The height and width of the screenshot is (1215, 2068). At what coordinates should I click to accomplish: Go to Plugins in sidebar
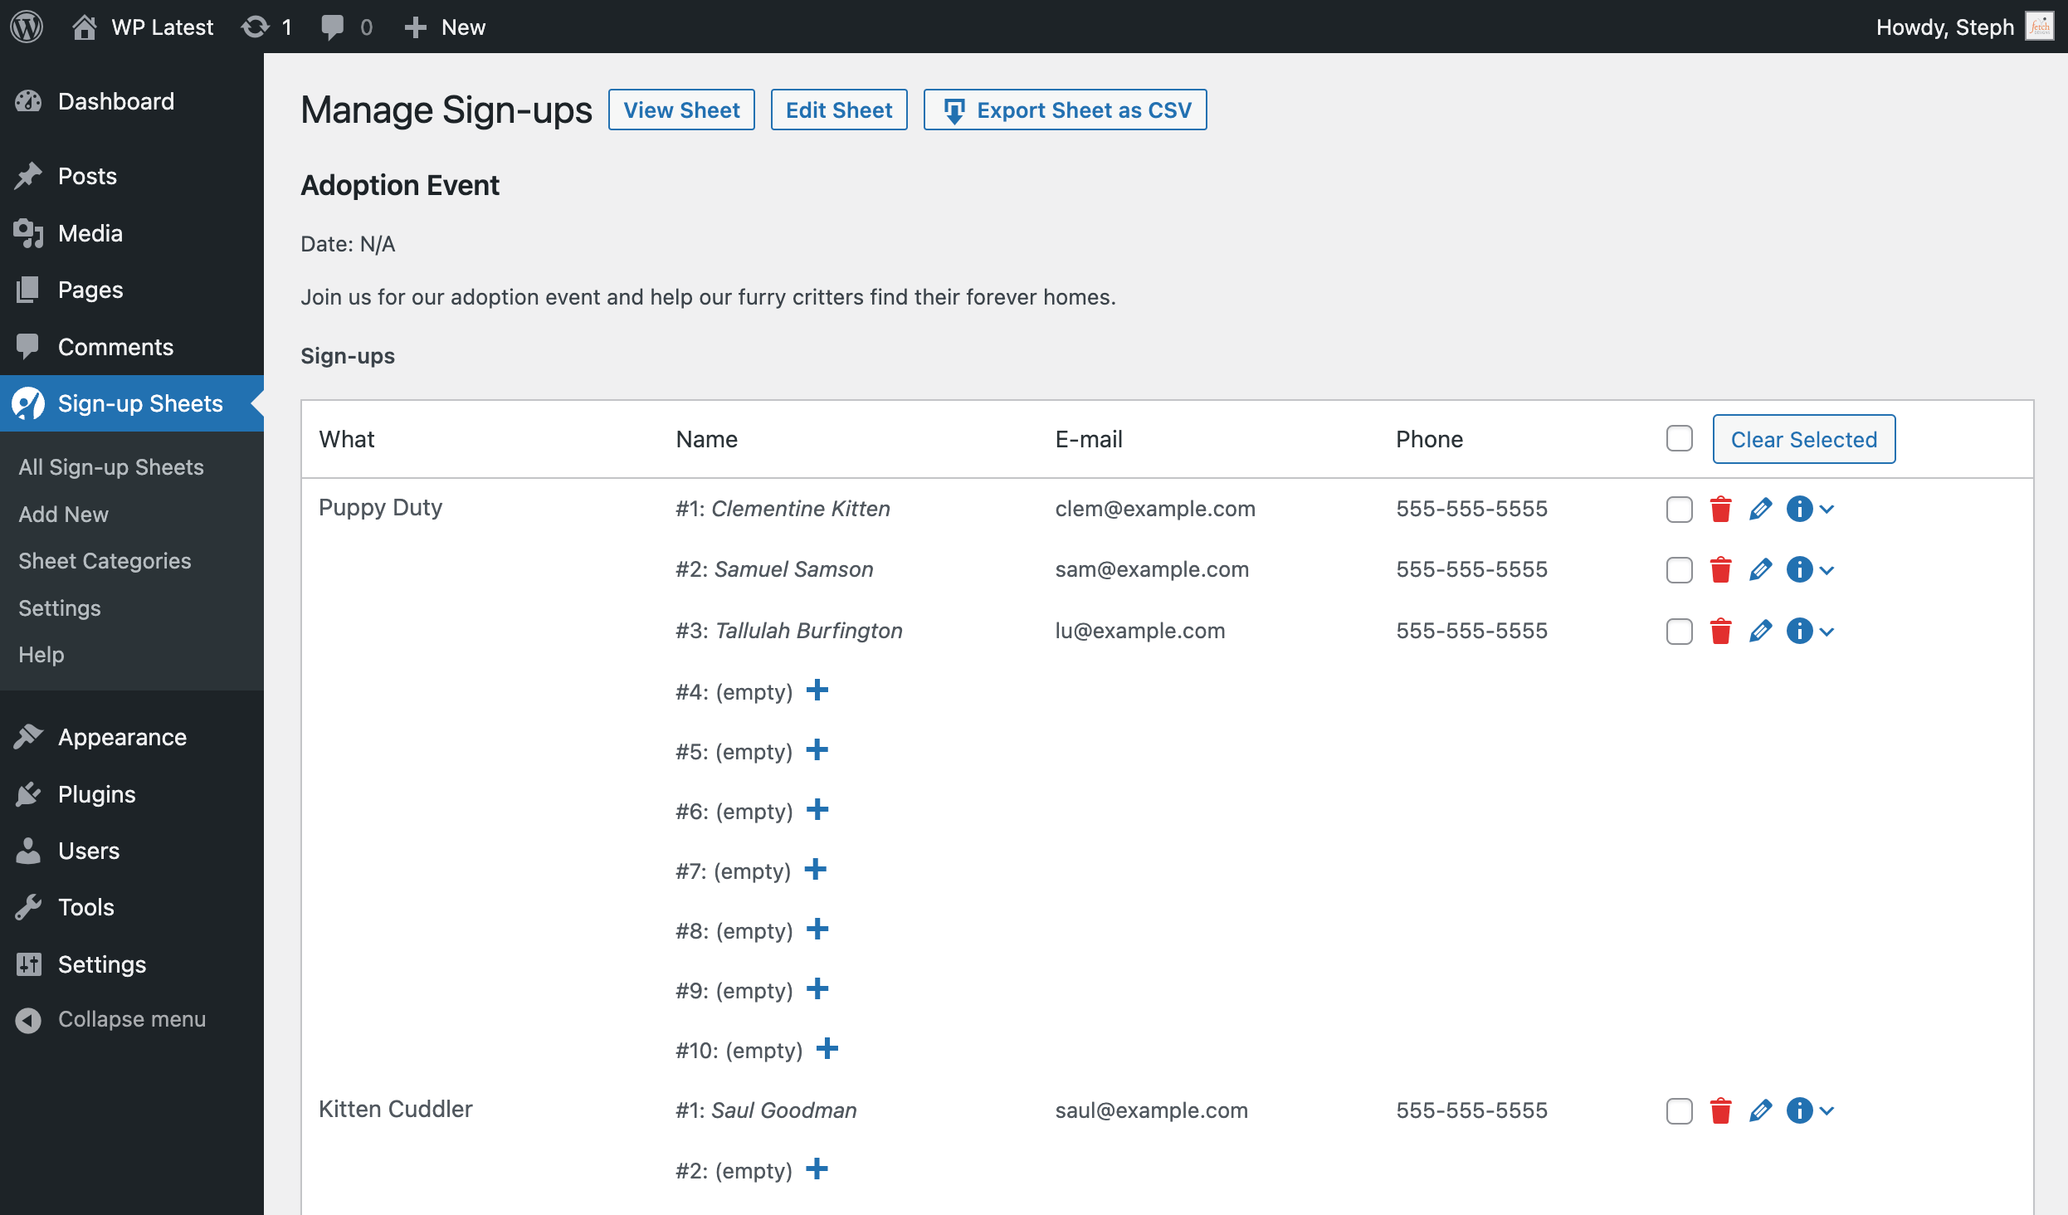pos(132,794)
